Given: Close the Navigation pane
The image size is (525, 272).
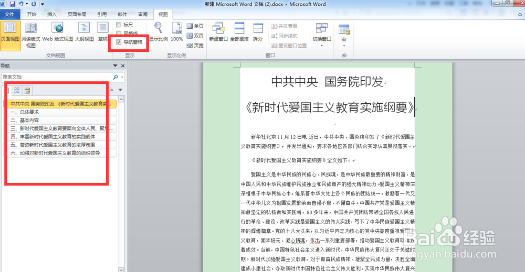Looking at the screenshot, I should pos(123,66).
